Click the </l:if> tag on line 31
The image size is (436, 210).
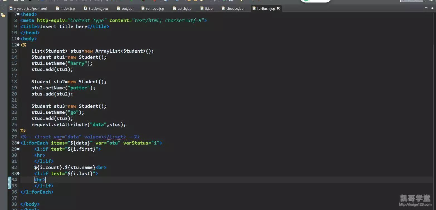click(44, 161)
